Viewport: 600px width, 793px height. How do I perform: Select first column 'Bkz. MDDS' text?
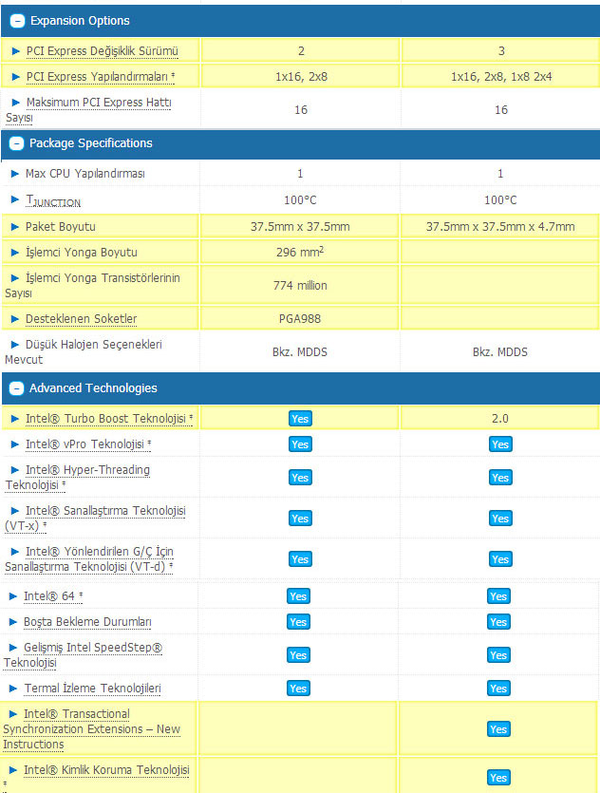pos(300,352)
